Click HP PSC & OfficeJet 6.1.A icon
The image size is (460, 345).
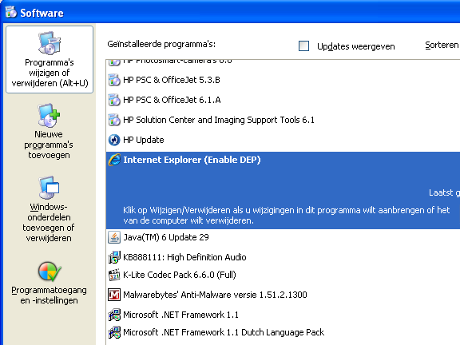(x=114, y=100)
